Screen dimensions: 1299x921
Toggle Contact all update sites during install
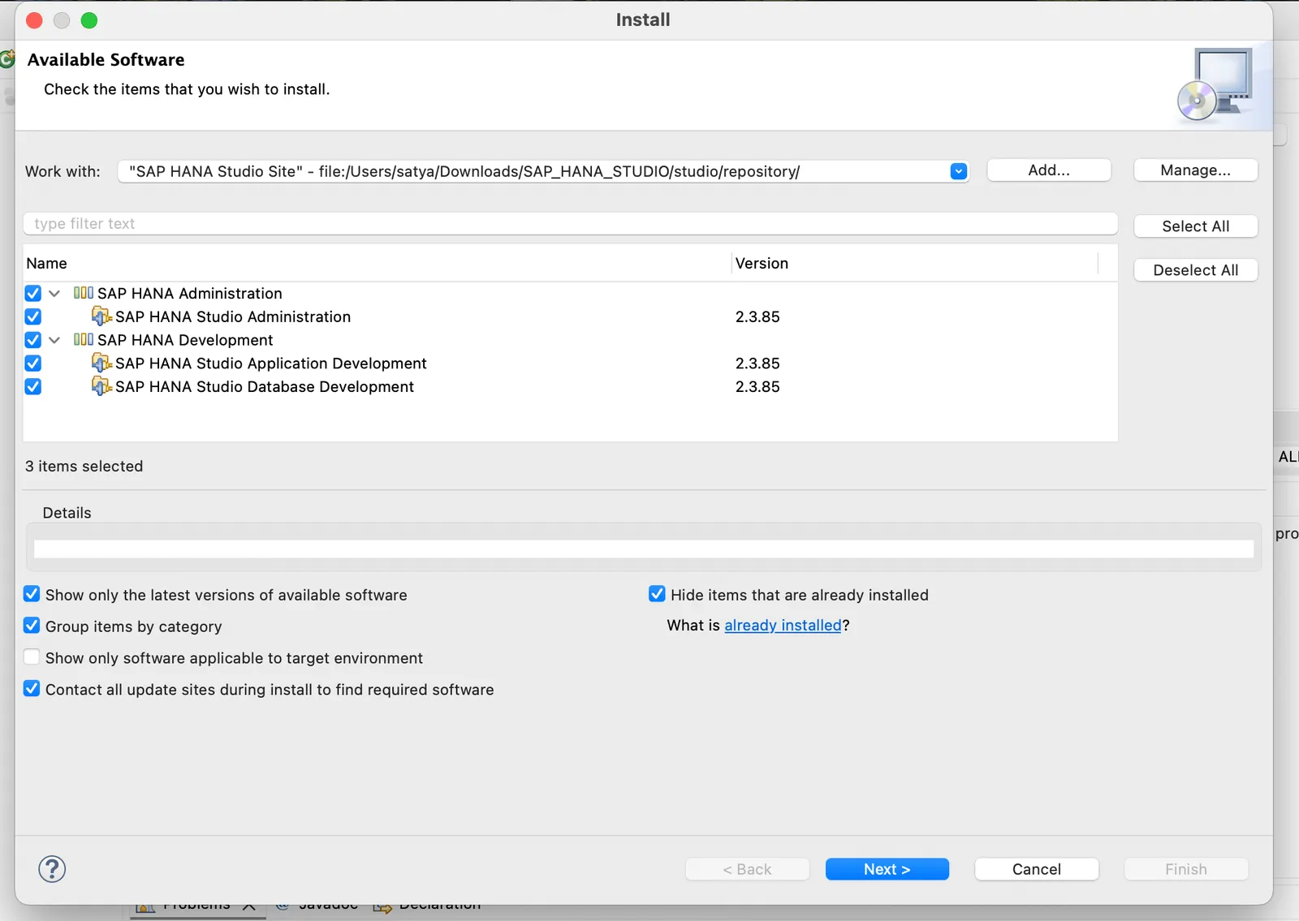pyautogui.click(x=32, y=689)
